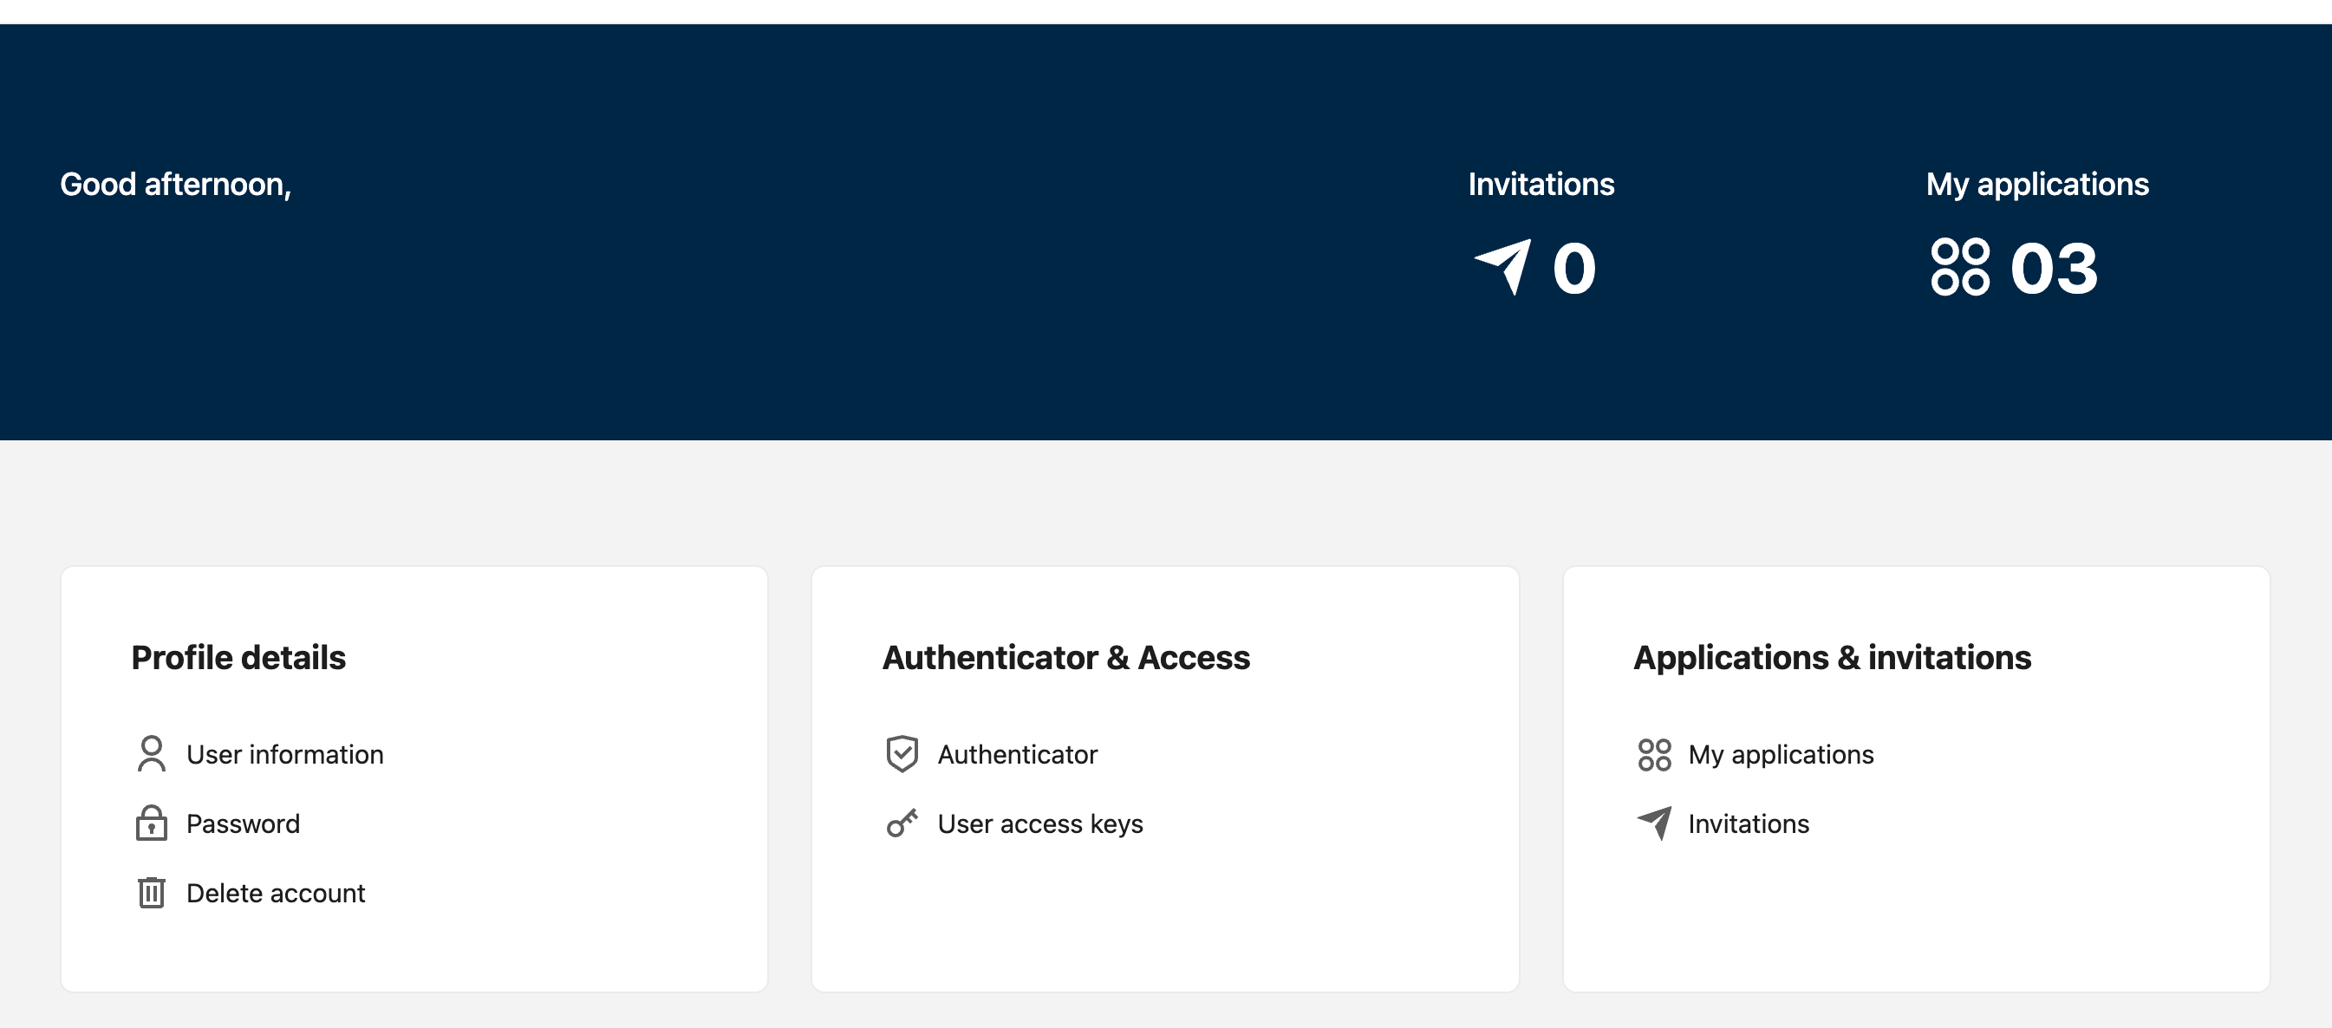
Task: Click the paper plane icon beside Invitations link
Action: pos(1655,823)
